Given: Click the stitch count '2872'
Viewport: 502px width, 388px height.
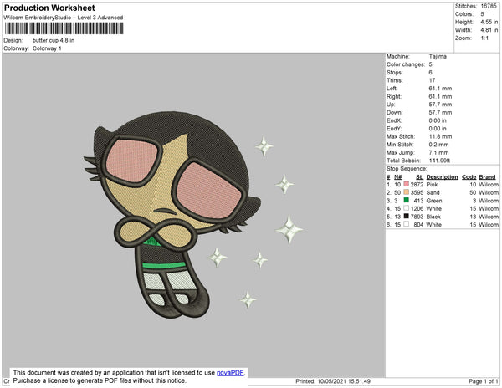Looking at the screenshot, I should coord(417,185).
